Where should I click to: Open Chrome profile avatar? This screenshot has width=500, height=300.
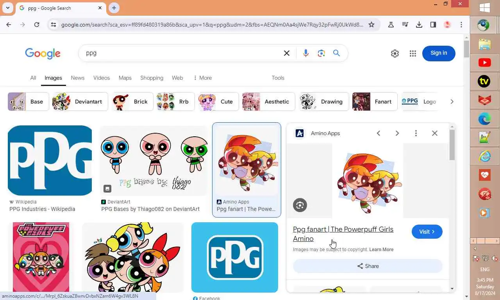pos(447,25)
